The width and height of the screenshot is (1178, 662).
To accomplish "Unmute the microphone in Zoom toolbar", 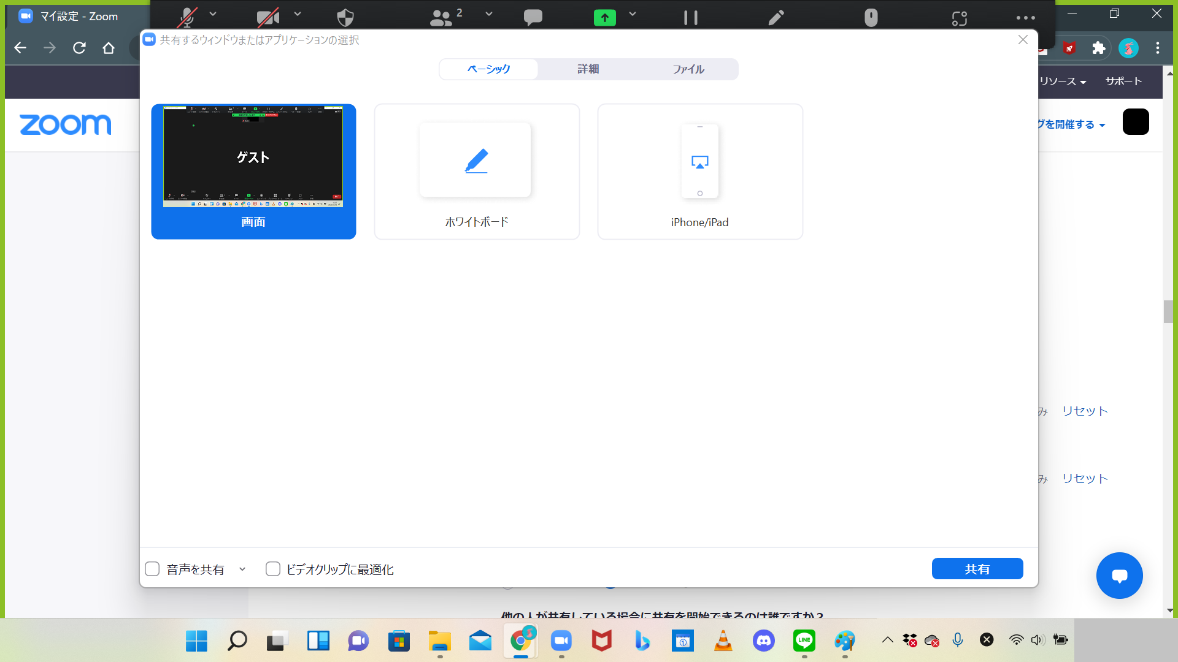I will tap(187, 17).
